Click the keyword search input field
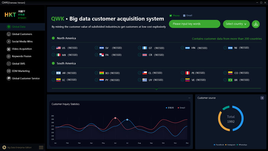 coord(194,24)
